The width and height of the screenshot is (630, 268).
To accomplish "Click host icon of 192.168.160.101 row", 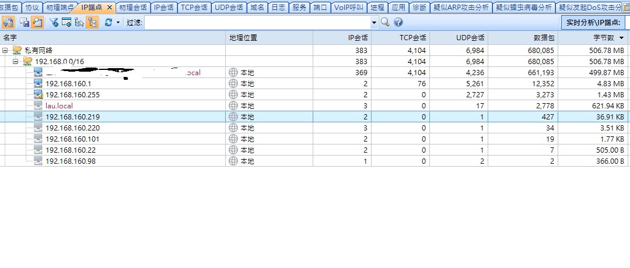I will 38,139.
